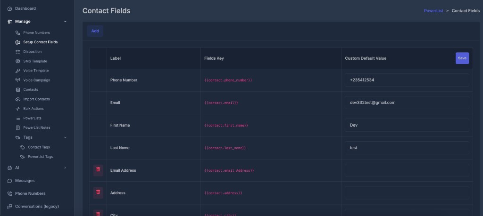The height and width of the screenshot is (216, 483).
Task: Click the Contact Tags tag icon
Action: pos(22,147)
